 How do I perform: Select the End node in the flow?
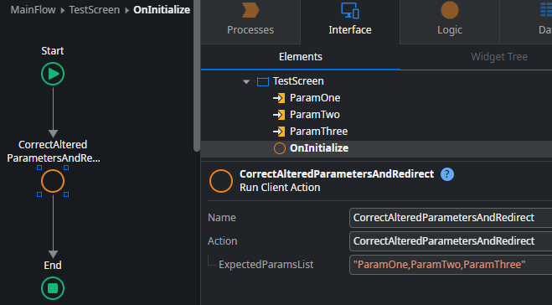(x=53, y=288)
